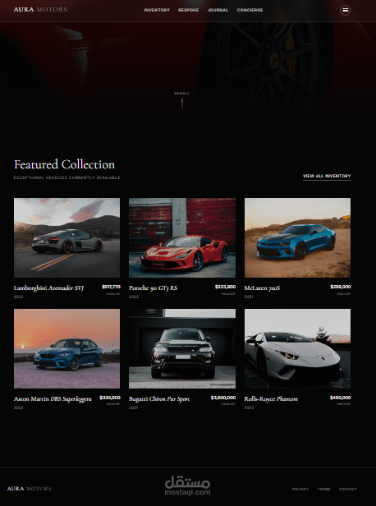Screen dimensions: 376x506
Task: Open the McLaren 720S car image
Action: tap(297, 238)
